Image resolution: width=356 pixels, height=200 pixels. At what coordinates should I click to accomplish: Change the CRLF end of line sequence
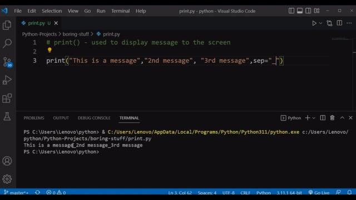245,193
